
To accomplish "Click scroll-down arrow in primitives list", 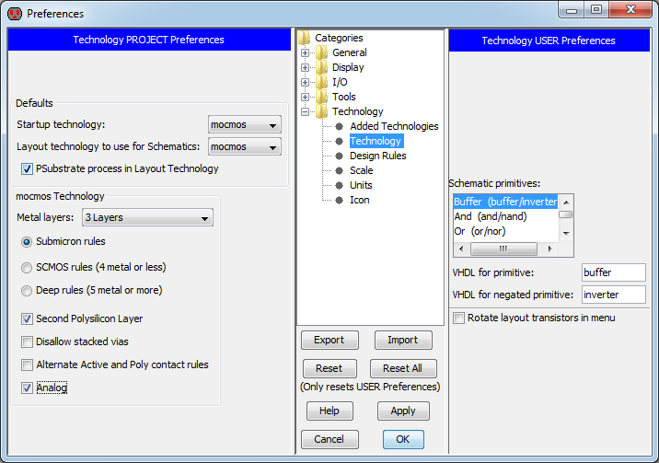I will [566, 233].
